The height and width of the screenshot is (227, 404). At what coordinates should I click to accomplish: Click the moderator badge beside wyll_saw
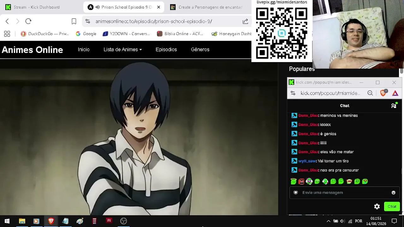(x=294, y=161)
